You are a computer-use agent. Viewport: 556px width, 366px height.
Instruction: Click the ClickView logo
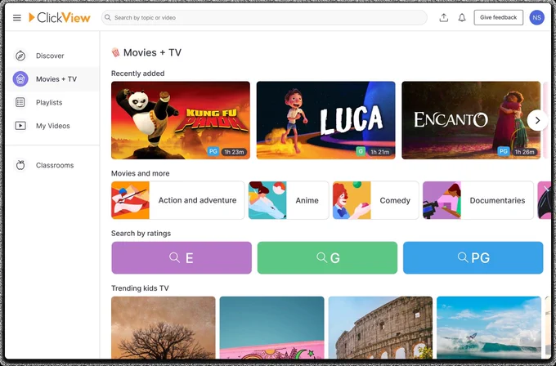(x=60, y=17)
